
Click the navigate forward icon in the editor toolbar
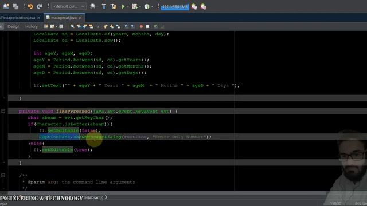[61, 26]
